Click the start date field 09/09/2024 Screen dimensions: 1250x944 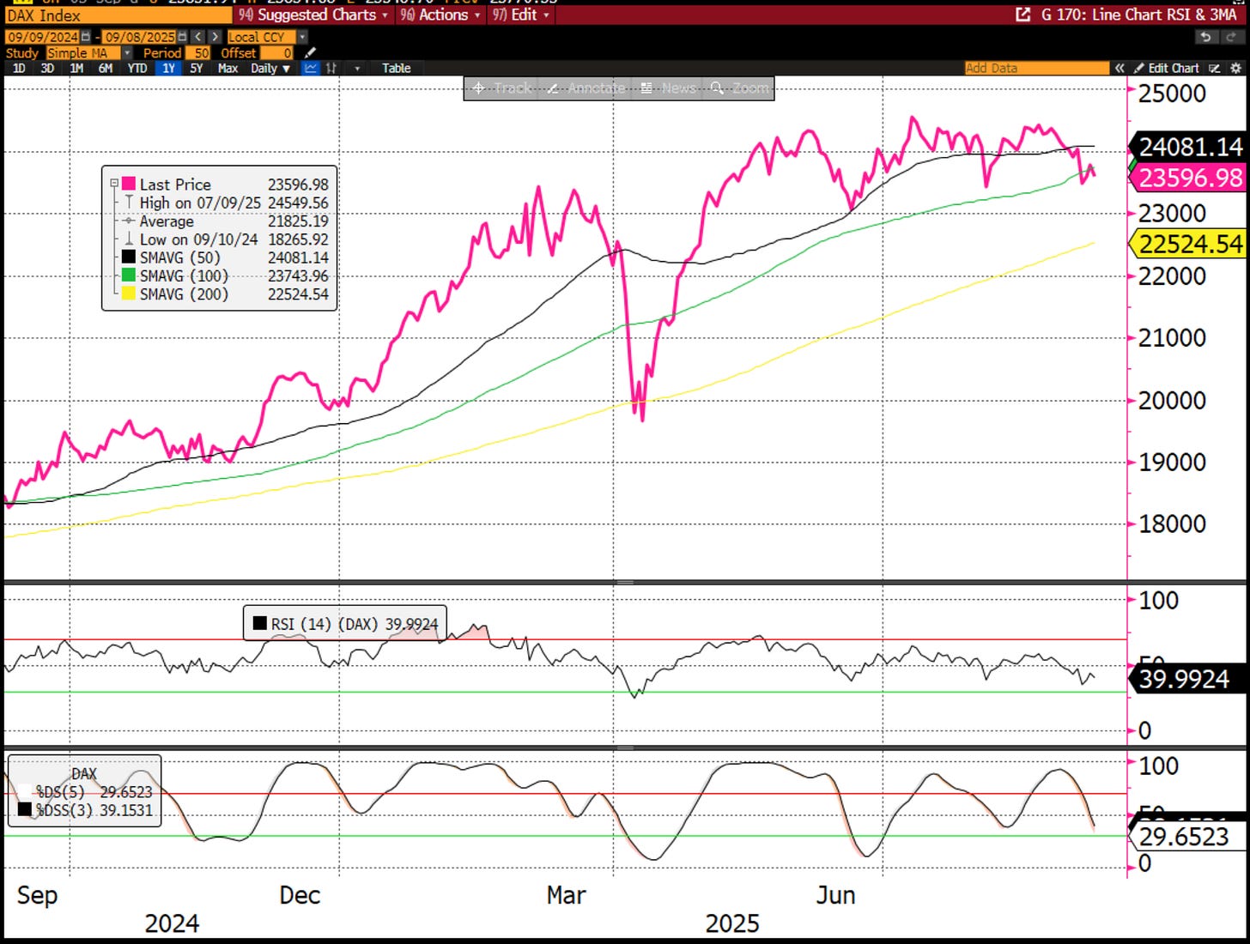click(x=42, y=37)
